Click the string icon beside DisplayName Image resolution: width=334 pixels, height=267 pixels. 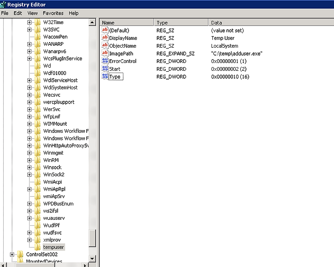pyautogui.click(x=105, y=38)
